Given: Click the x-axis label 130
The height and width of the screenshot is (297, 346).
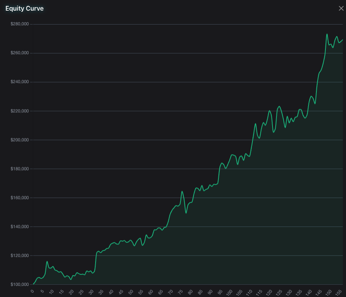Looking at the screenshot, I should point(289,292).
